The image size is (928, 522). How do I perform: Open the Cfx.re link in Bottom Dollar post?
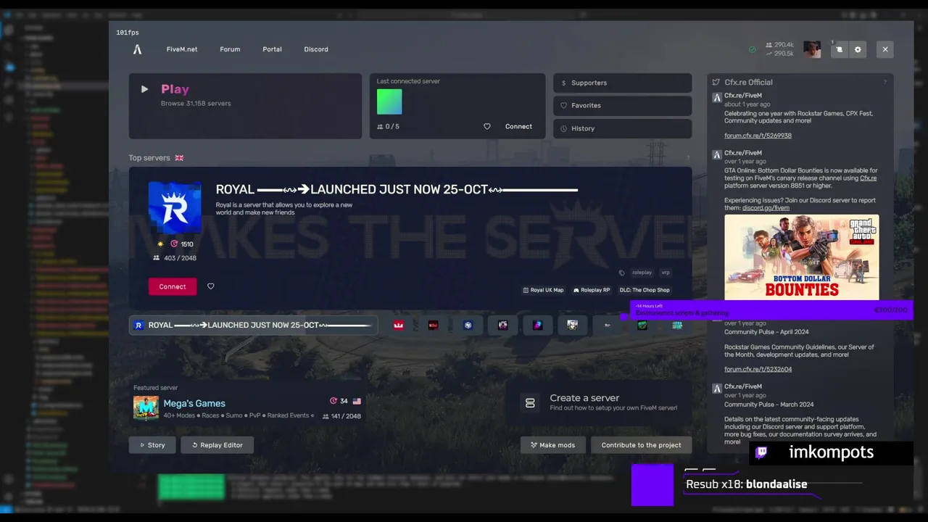(x=868, y=178)
